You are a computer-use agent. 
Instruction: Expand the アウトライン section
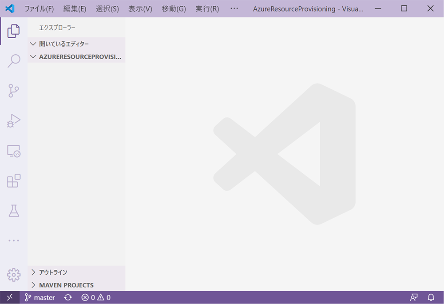tap(76, 272)
